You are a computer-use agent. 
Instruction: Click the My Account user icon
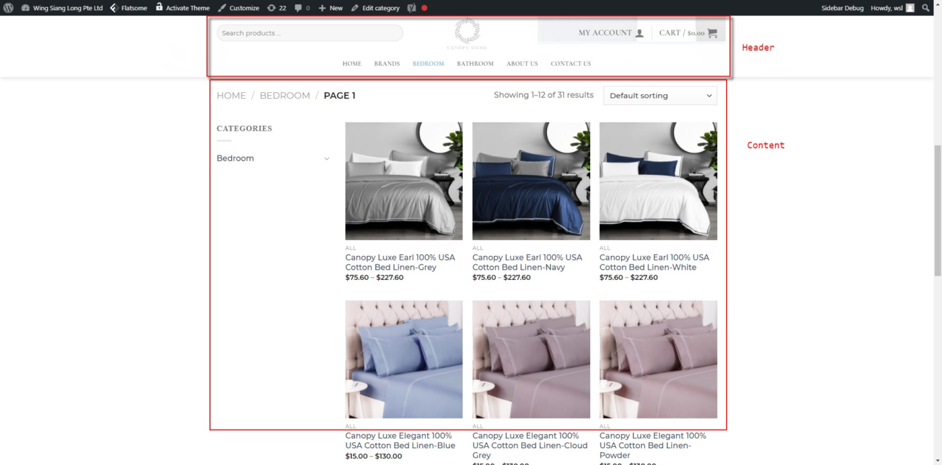pyautogui.click(x=639, y=33)
